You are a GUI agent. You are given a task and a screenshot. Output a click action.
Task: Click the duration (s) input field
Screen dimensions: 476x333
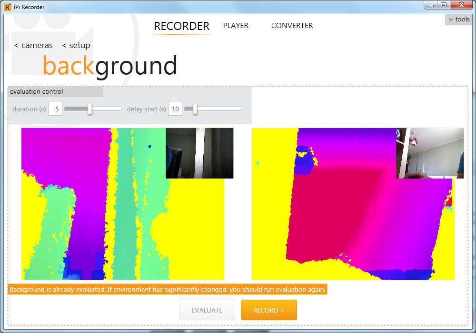pos(55,109)
